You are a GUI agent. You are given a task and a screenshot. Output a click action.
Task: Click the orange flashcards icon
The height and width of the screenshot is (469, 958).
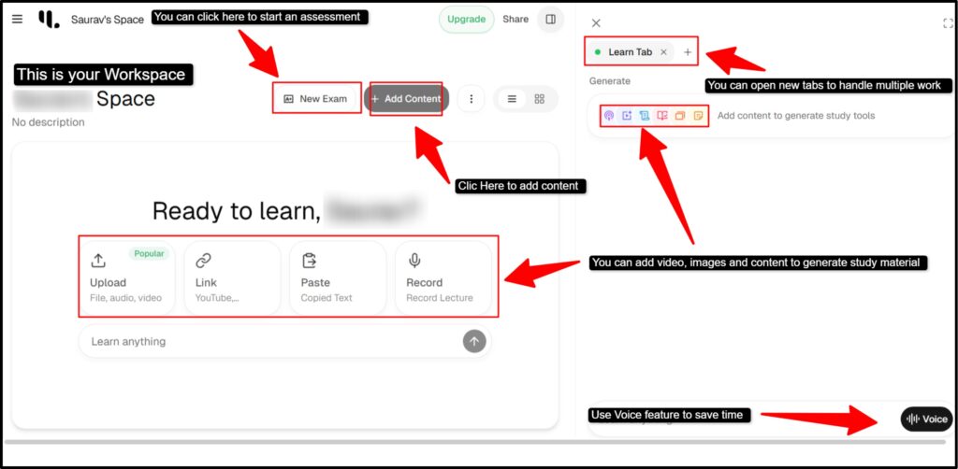[x=680, y=115]
